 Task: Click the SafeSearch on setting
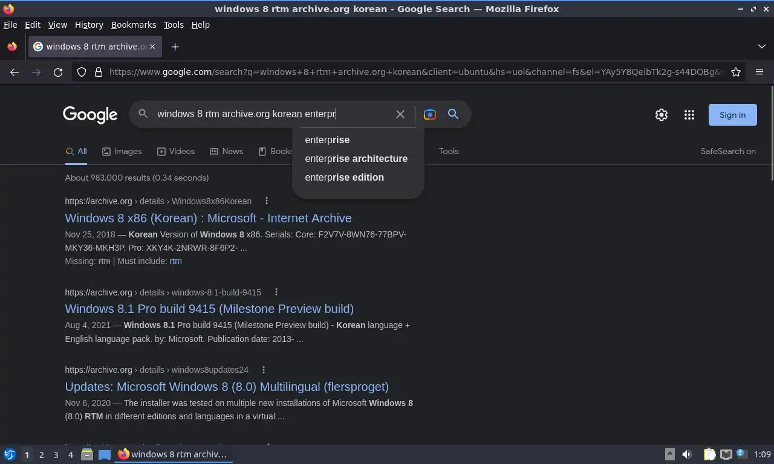(x=728, y=151)
